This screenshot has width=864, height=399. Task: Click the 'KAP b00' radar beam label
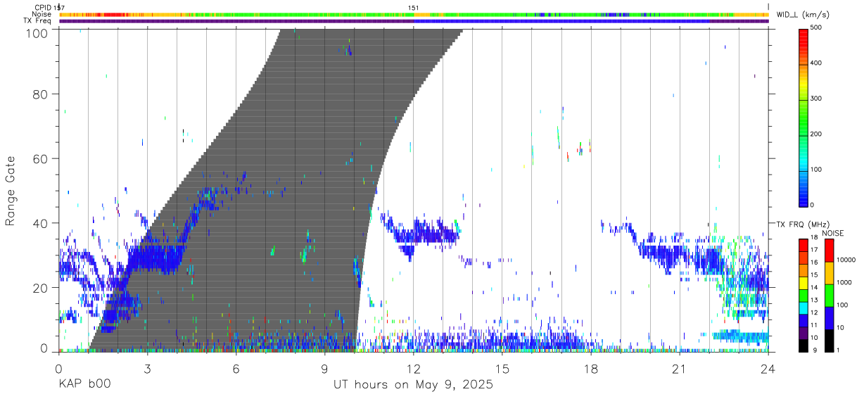[x=84, y=385]
